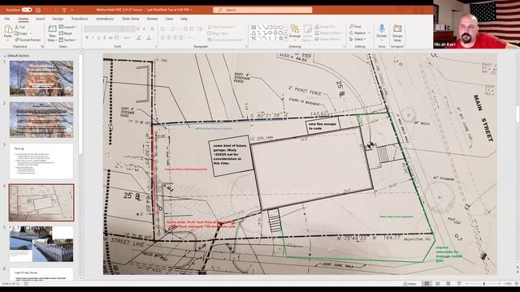Open the Shape Fill dropdown
Image resolution: width=520 pixels, height=292 pixels.
pos(325,27)
